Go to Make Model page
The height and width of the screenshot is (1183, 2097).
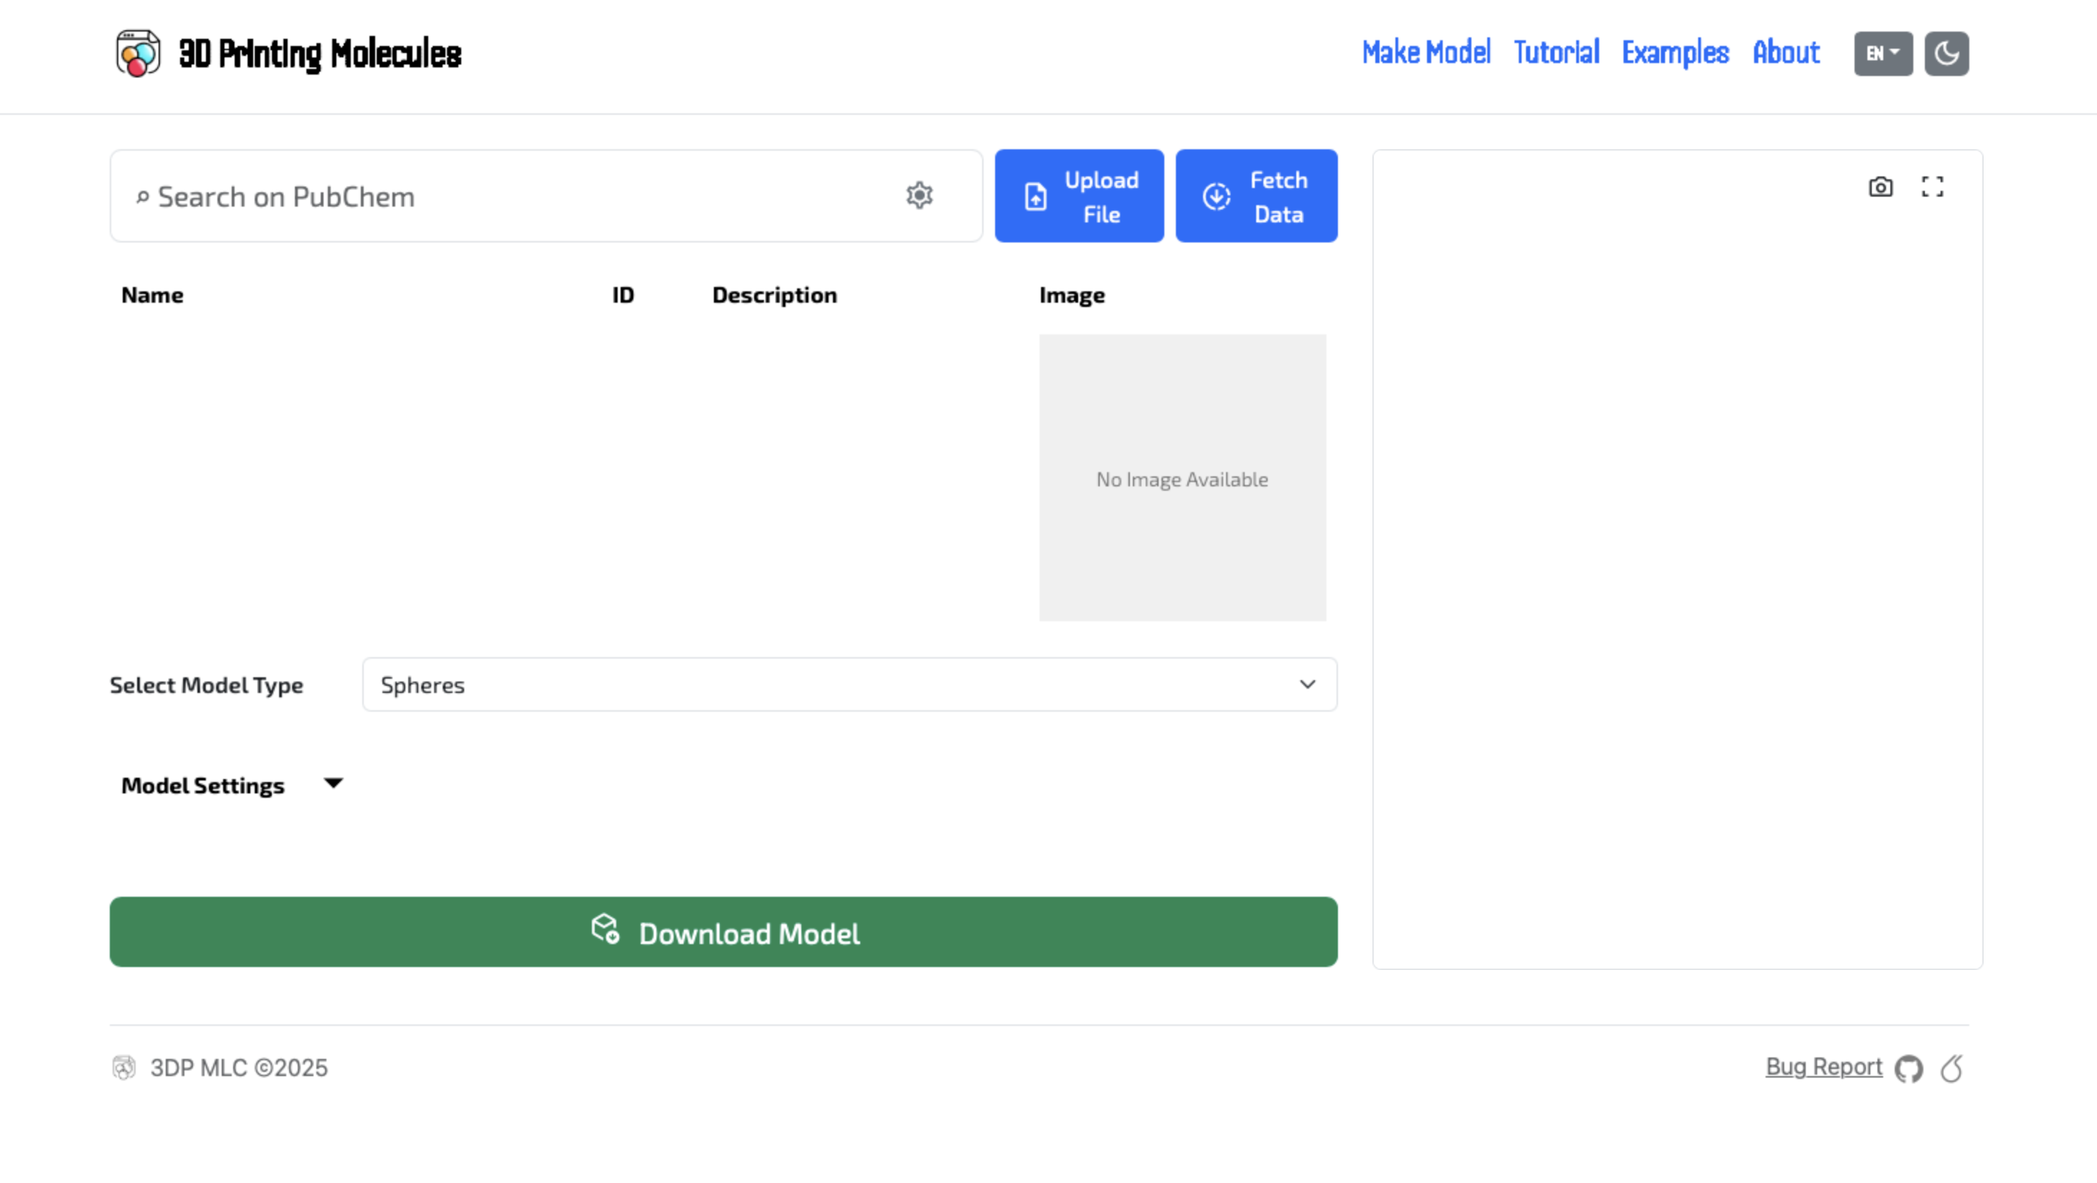click(x=1426, y=53)
